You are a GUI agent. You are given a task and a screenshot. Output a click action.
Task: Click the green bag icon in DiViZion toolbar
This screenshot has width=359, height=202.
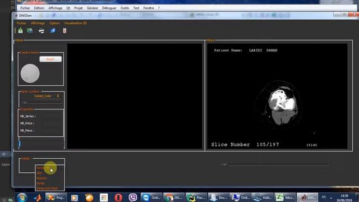pyautogui.click(x=20, y=30)
